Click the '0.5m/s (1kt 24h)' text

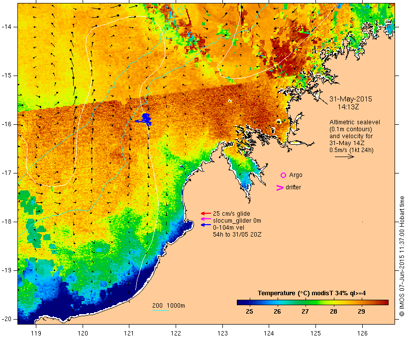pos(351,150)
